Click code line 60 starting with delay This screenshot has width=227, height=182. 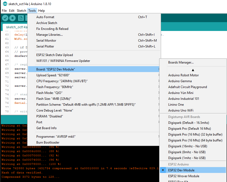(21, 35)
